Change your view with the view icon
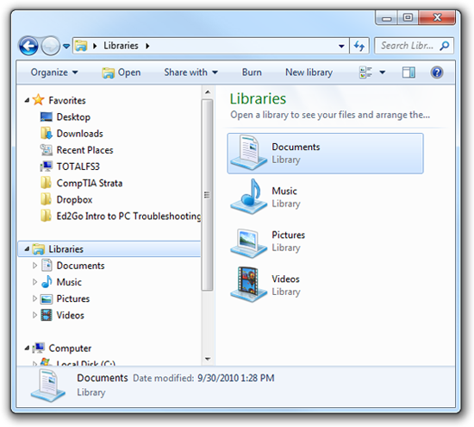Image resolution: width=474 pixels, height=427 pixels. [x=365, y=72]
